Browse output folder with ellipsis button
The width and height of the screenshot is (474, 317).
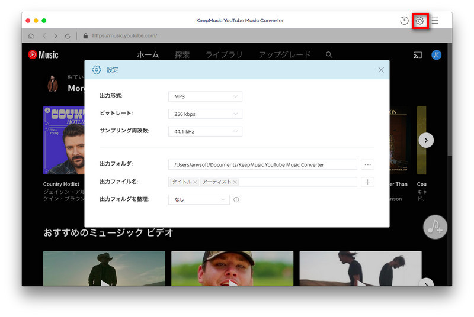pos(367,164)
